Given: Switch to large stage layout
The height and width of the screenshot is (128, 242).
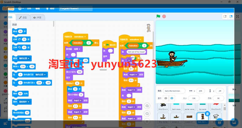Looking at the screenshot, I should (231, 16).
